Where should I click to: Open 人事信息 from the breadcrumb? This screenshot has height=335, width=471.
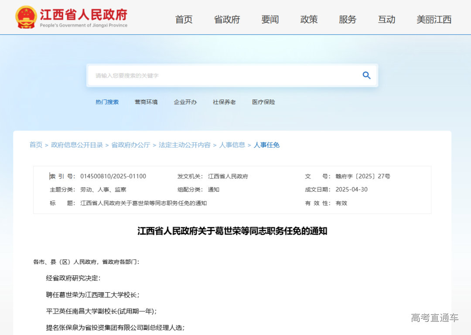pos(232,145)
